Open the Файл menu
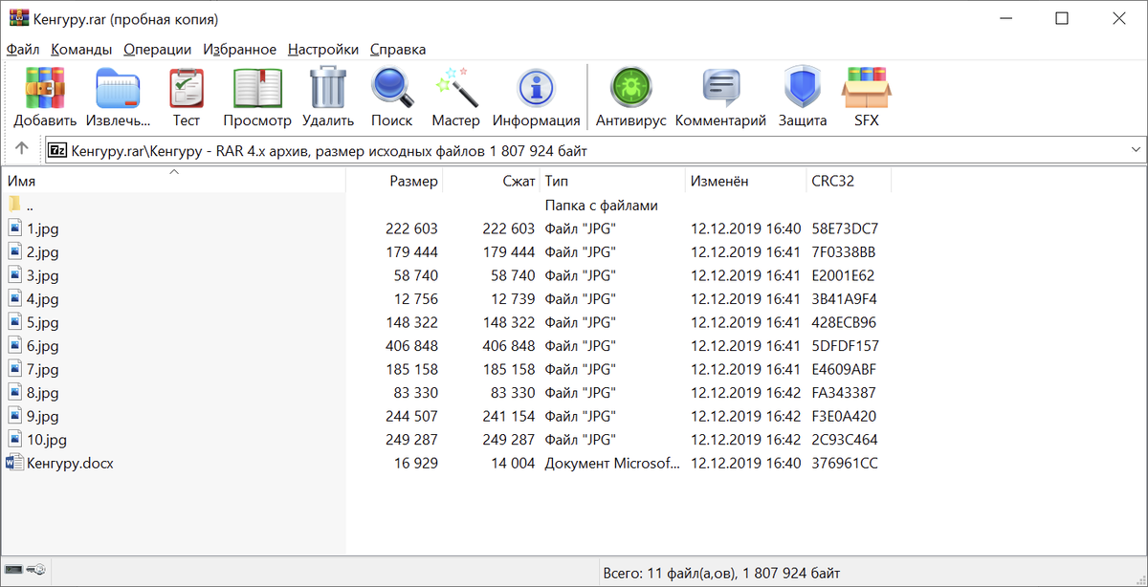This screenshot has width=1148, height=587. [23, 49]
